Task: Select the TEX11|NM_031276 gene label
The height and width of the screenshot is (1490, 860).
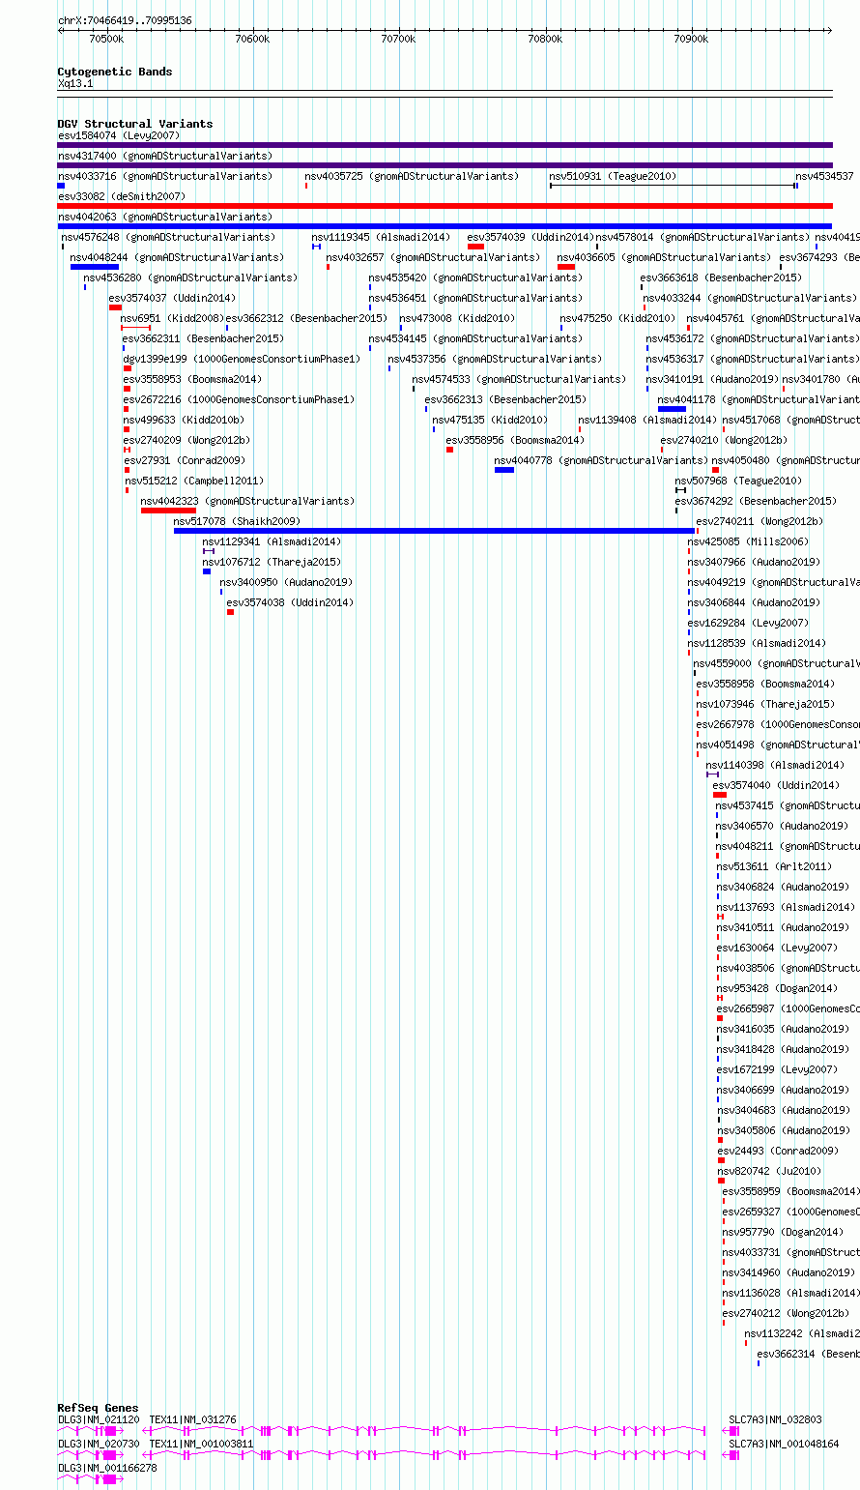Action: (x=192, y=1419)
